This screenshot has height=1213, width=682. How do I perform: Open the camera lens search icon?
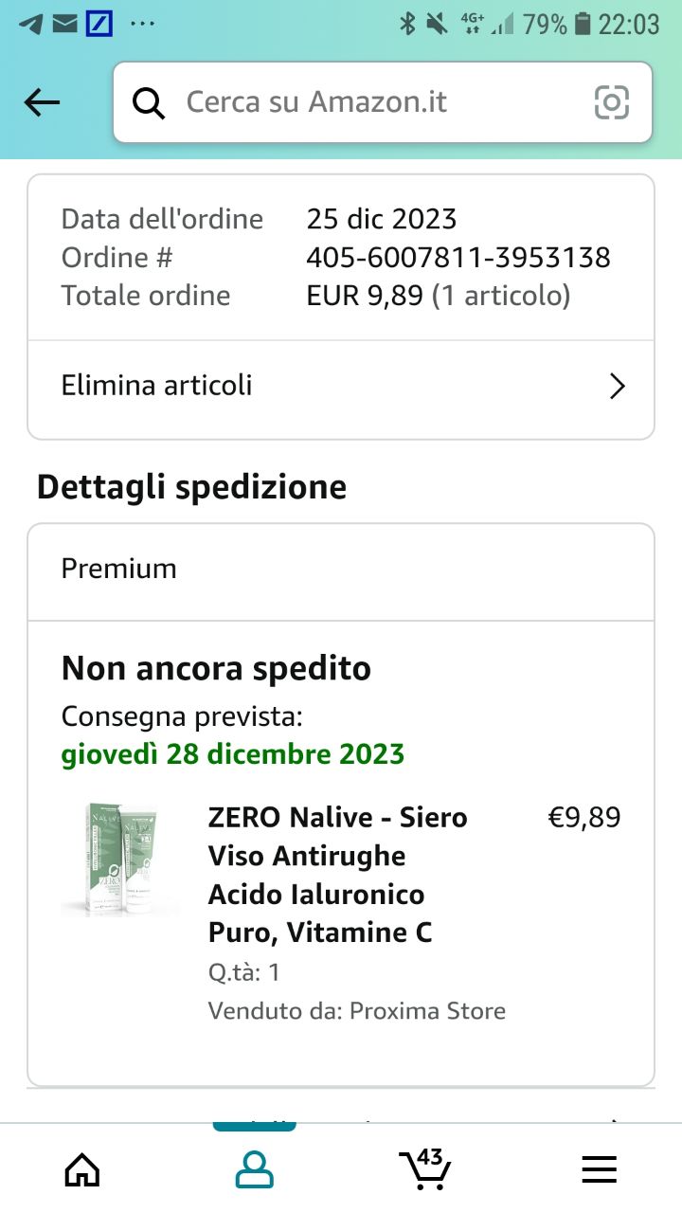[611, 102]
